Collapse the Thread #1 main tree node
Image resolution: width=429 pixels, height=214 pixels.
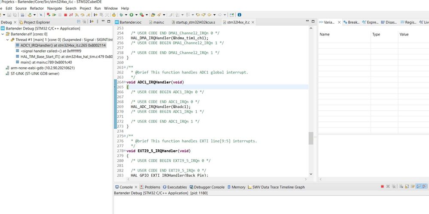tap(7, 40)
